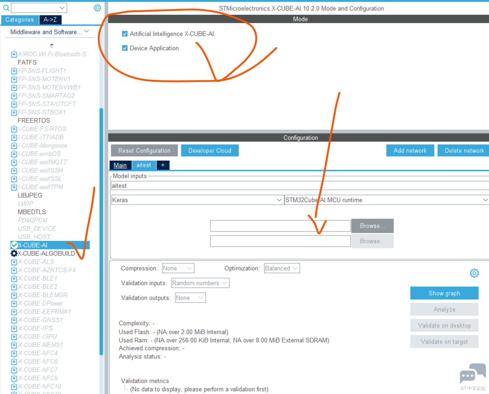Click the download icon beside X-CUBE-ALS

point(14,262)
